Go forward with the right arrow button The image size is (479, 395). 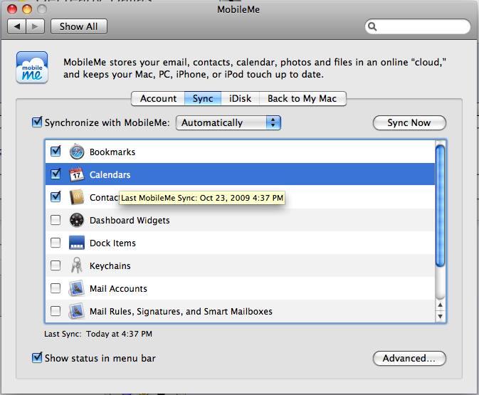click(36, 26)
